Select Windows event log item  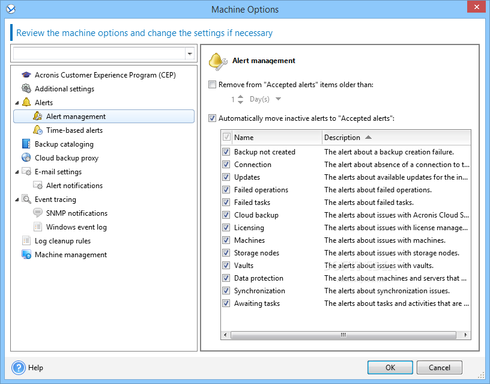pos(76,227)
